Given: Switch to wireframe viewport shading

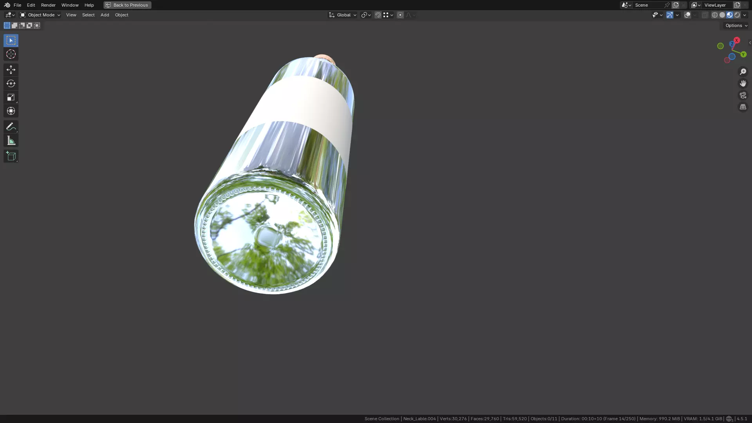Looking at the screenshot, I should (715, 15).
